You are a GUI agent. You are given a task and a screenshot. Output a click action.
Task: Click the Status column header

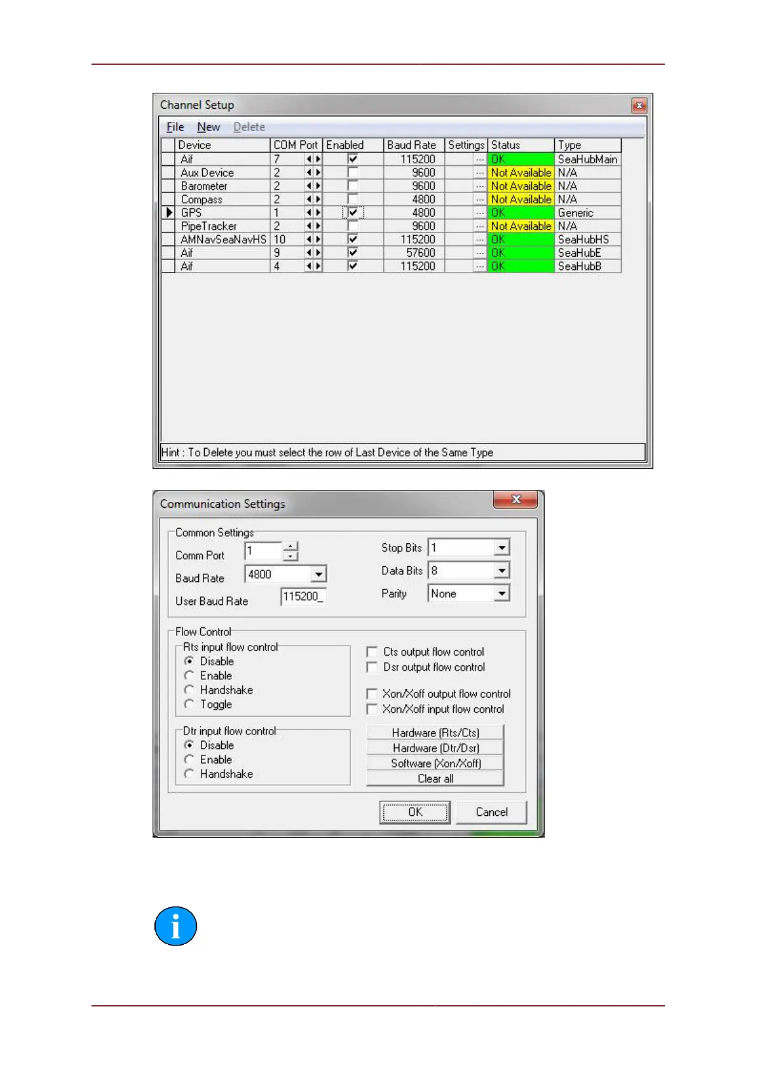point(521,145)
